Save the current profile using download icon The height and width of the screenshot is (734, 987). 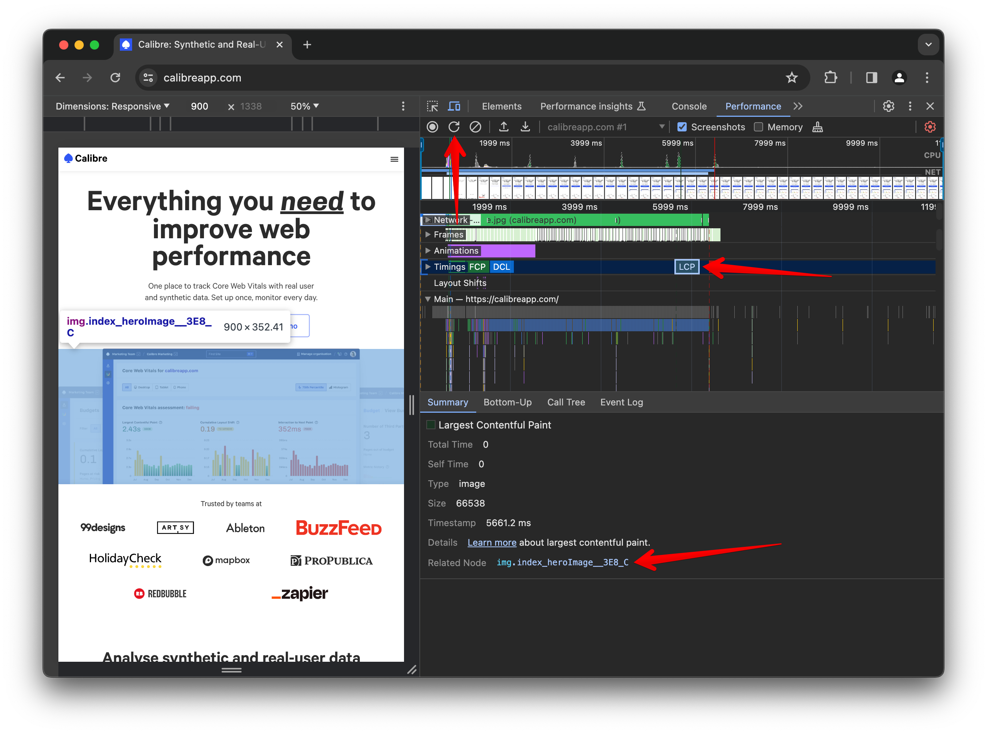click(525, 127)
